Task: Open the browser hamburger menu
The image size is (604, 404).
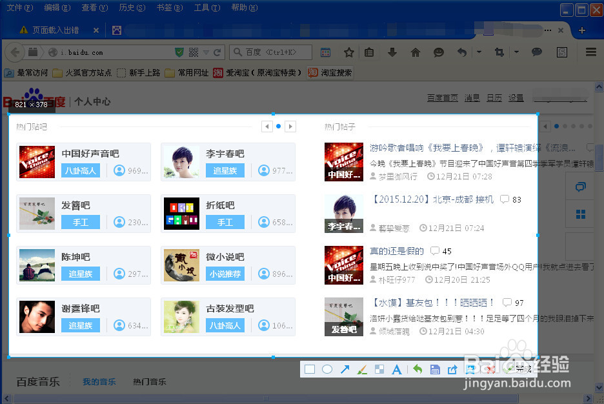Action: [x=591, y=52]
